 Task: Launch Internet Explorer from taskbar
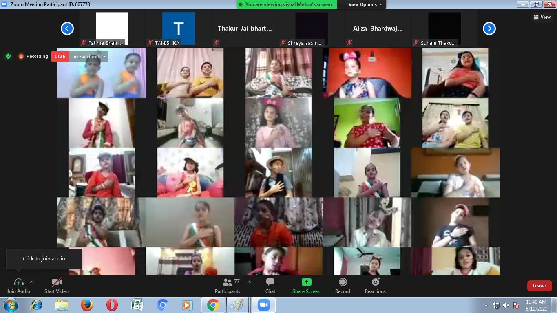point(37,305)
